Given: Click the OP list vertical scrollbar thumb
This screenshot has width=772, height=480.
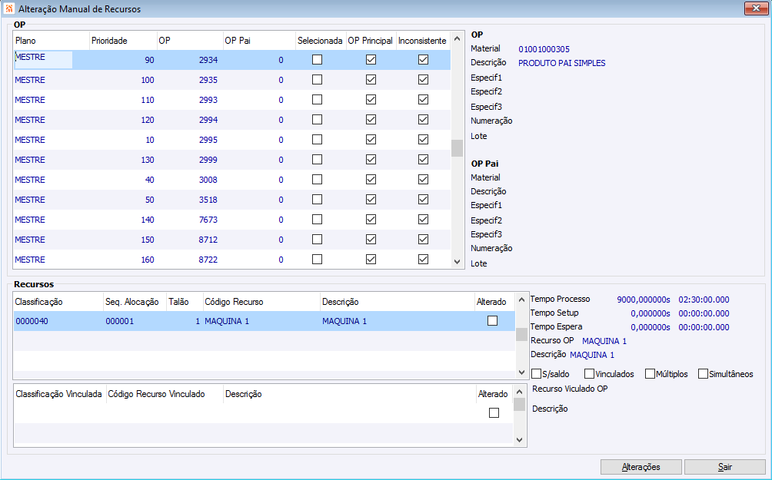Looking at the screenshot, I should [x=457, y=148].
